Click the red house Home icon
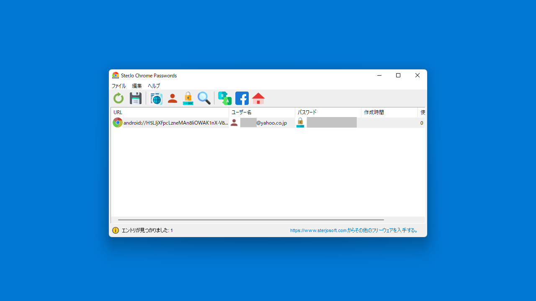The height and width of the screenshot is (301, 536). click(258, 98)
